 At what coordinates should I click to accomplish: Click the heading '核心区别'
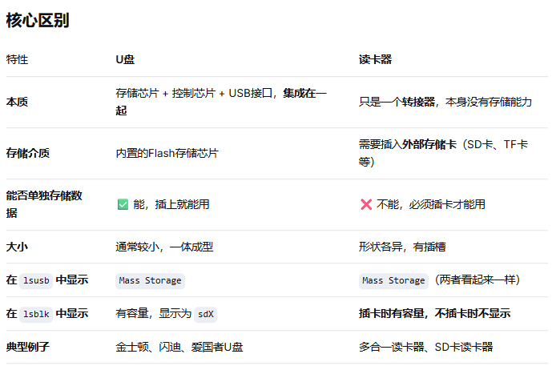pos(38,20)
